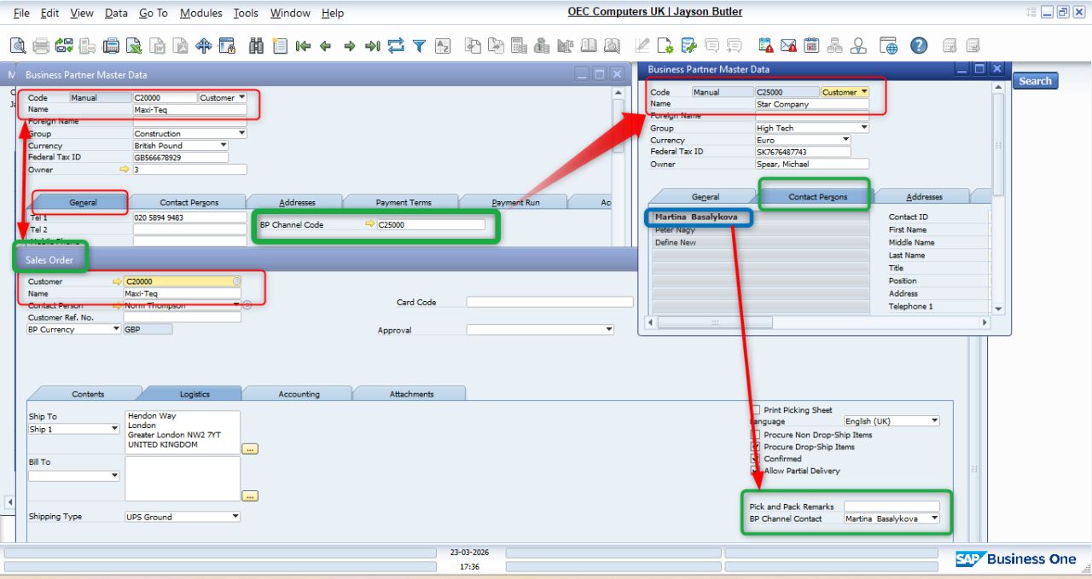Open Print Preview from the toolbar
Image resolution: width=1092 pixels, height=579 pixels.
pyautogui.click(x=17, y=45)
